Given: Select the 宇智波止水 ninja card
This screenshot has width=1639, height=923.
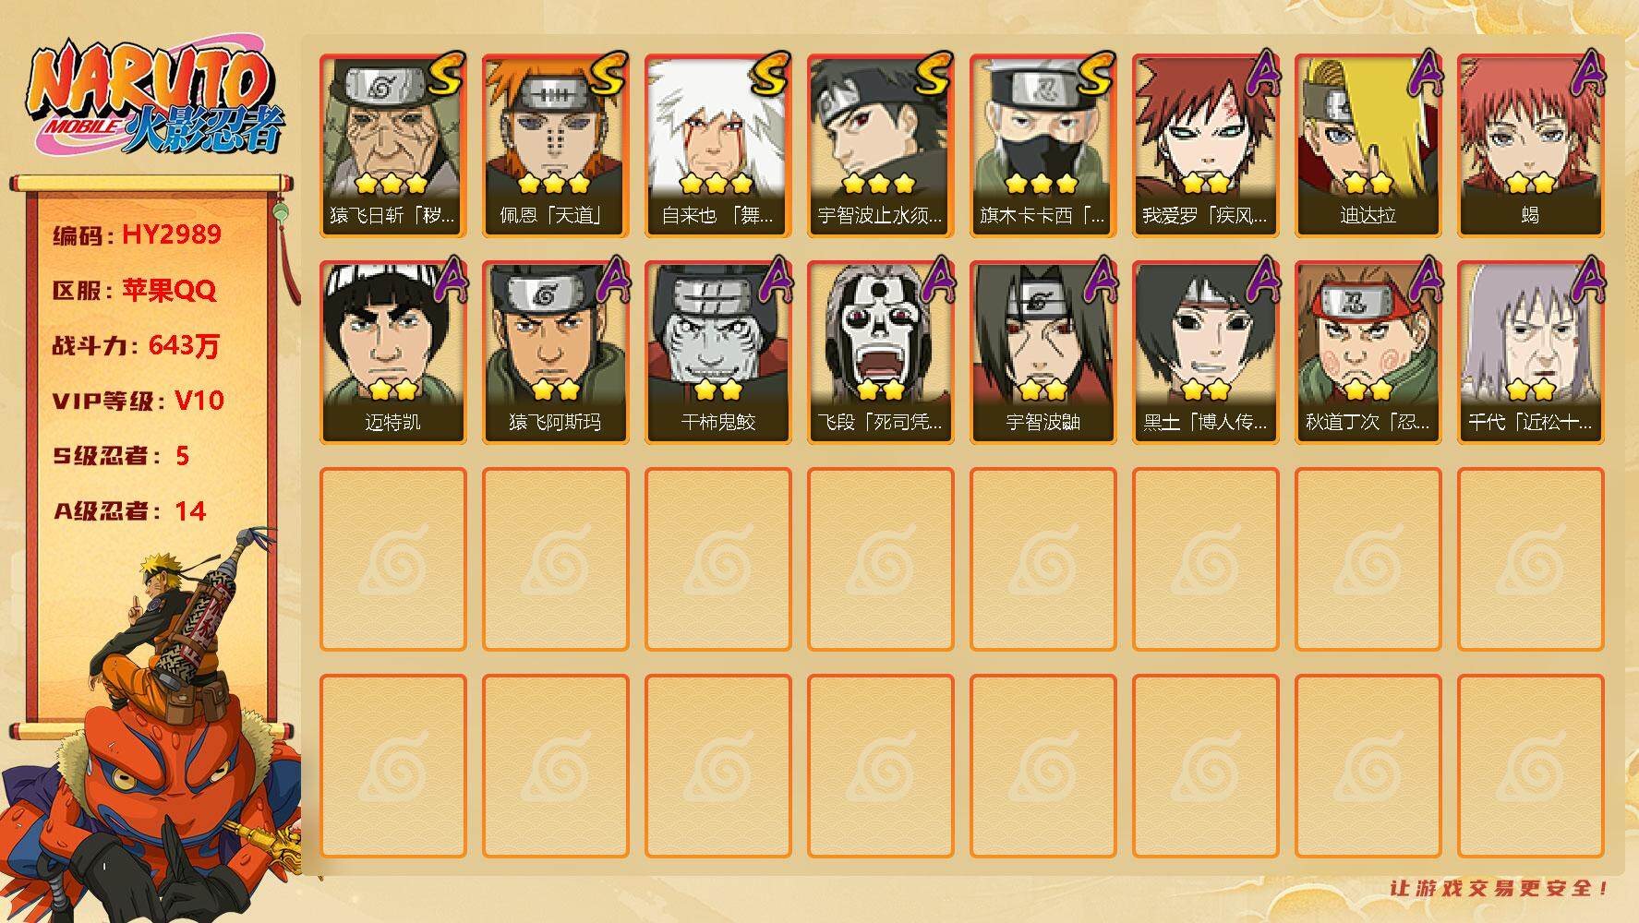Looking at the screenshot, I should (x=880, y=145).
